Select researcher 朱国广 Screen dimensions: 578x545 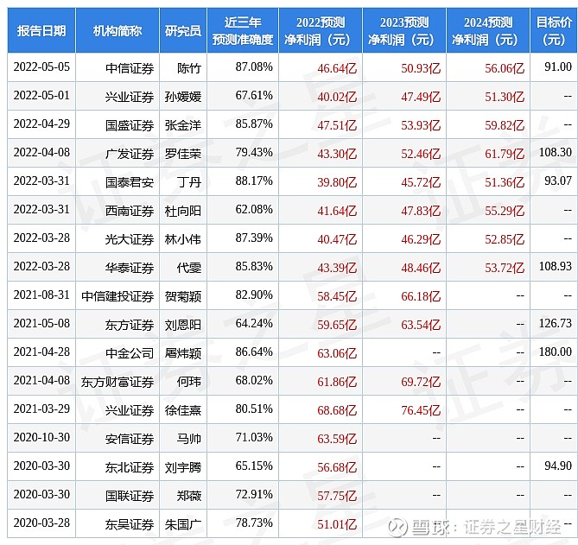183,524
